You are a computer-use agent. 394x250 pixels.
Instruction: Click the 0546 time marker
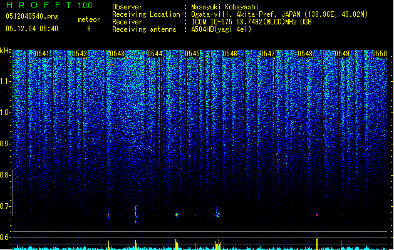[x=230, y=54]
